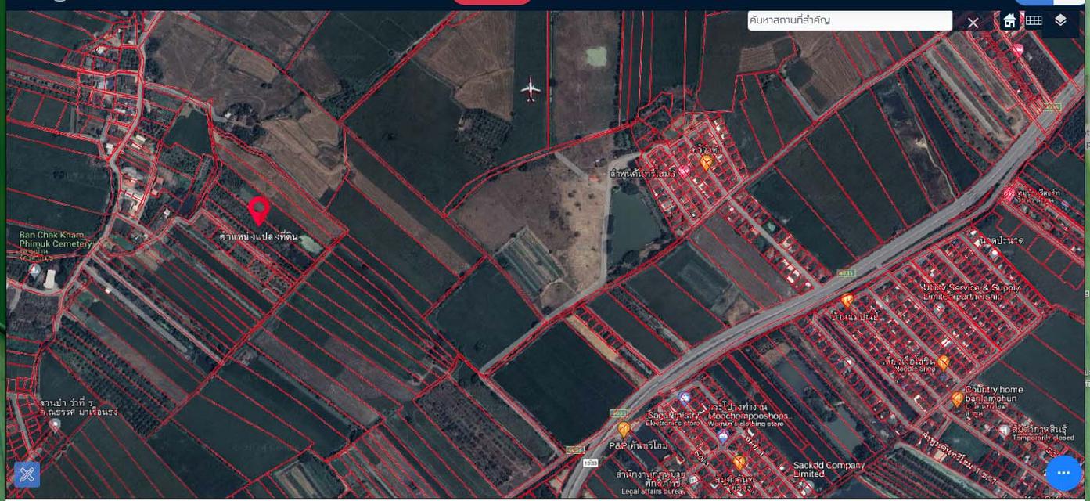
Task: Select the red land parcel location pin
Action: 258,211
